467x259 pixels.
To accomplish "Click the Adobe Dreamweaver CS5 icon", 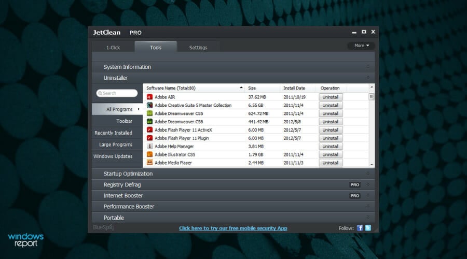I will pos(149,113).
